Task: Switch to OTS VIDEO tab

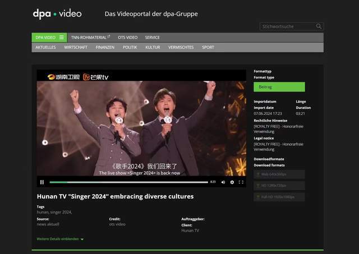Action: click(x=128, y=38)
